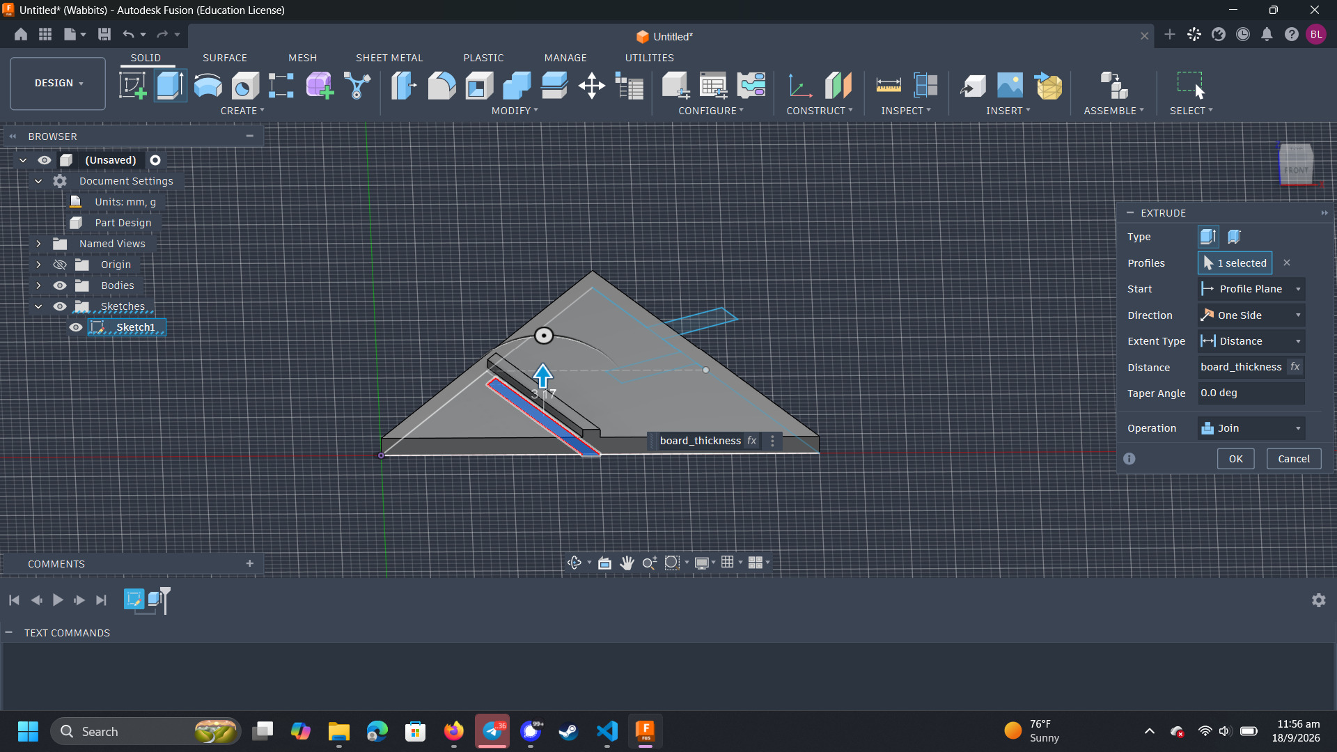Click the New Component assemble icon

pos(1113,86)
